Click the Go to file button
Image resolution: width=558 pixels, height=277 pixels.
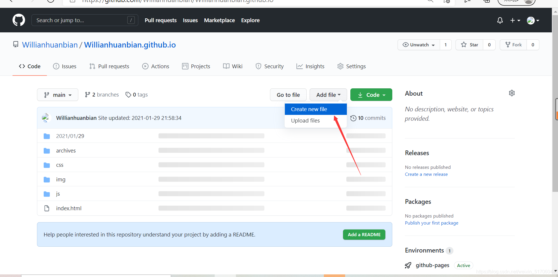(x=288, y=95)
